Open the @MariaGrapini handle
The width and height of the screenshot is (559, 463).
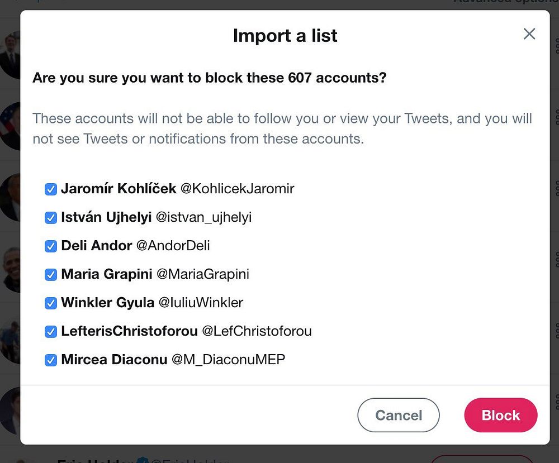pos(203,274)
